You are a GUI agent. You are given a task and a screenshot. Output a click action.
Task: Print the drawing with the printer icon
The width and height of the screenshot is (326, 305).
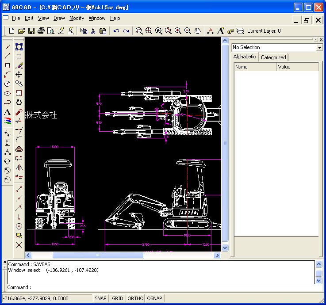pos(41,31)
